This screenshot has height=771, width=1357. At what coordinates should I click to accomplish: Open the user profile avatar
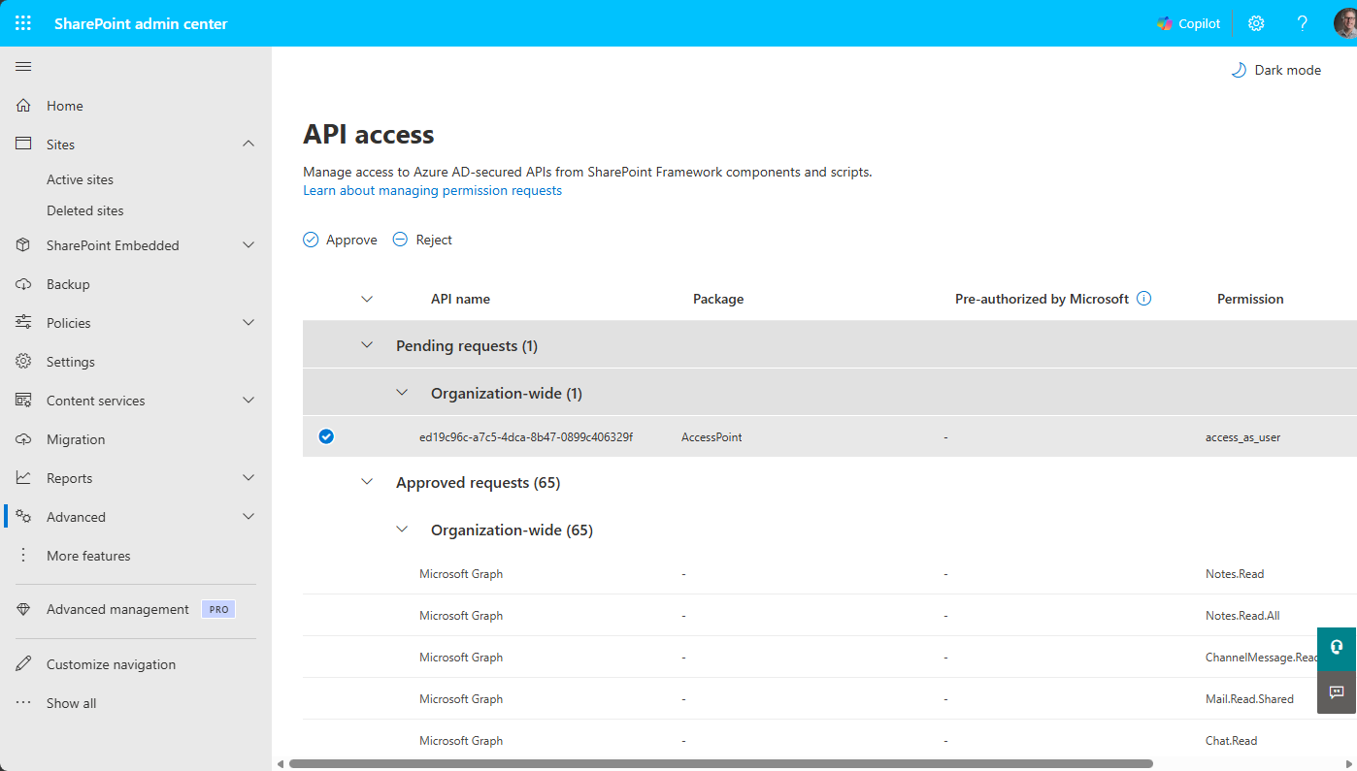point(1345,23)
